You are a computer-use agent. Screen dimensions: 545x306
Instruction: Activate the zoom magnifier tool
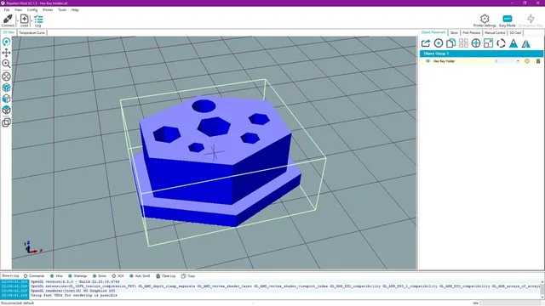pyautogui.click(x=6, y=64)
